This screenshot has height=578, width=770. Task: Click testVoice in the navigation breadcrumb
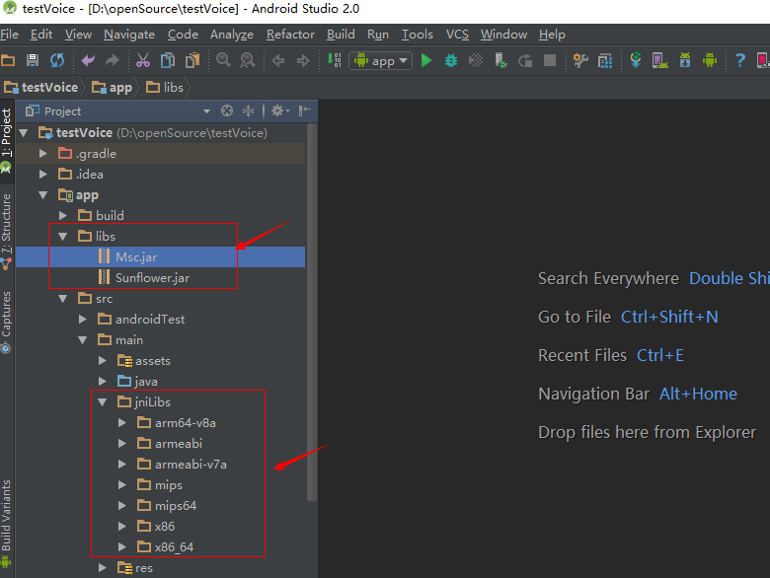point(41,88)
